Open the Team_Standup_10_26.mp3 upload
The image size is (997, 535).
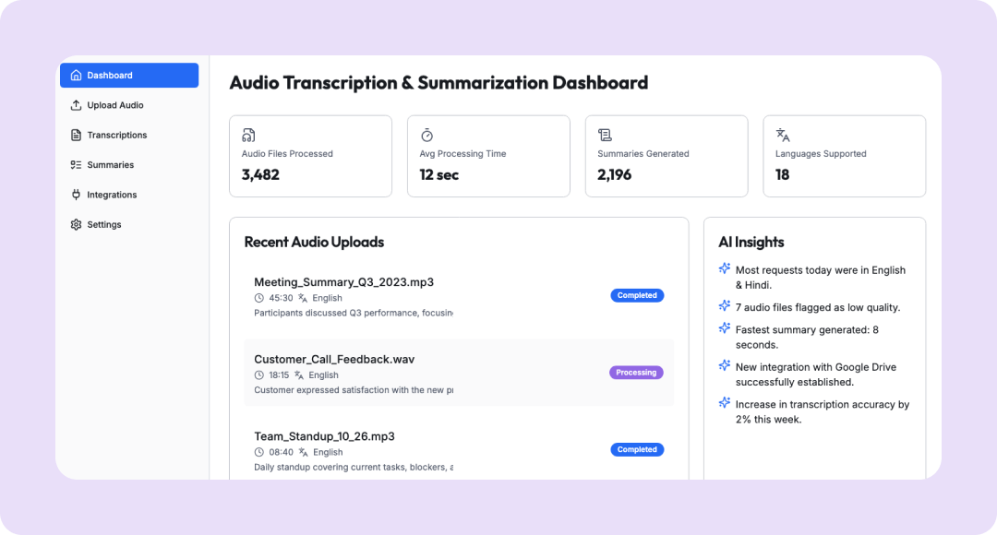(324, 436)
